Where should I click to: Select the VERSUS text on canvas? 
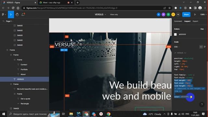pyautogui.click(x=64, y=45)
